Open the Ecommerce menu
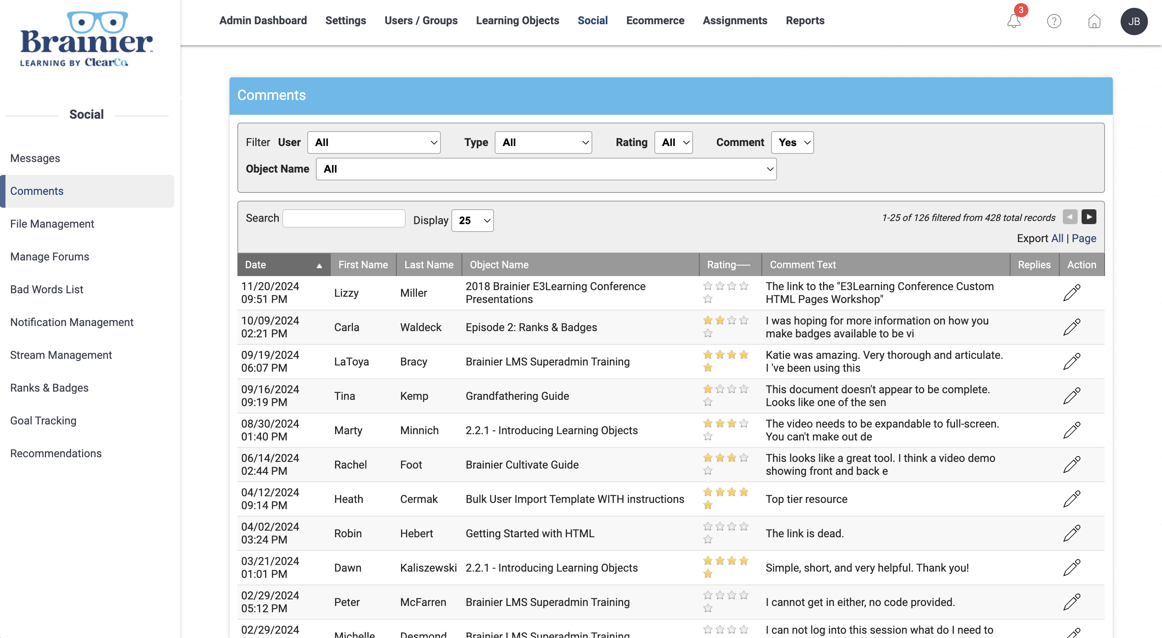Screen dimensions: 1162x638 click(x=655, y=21)
